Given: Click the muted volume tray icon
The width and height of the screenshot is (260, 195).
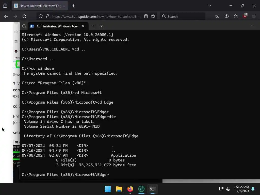Looking at the screenshot, I should 228,189.
